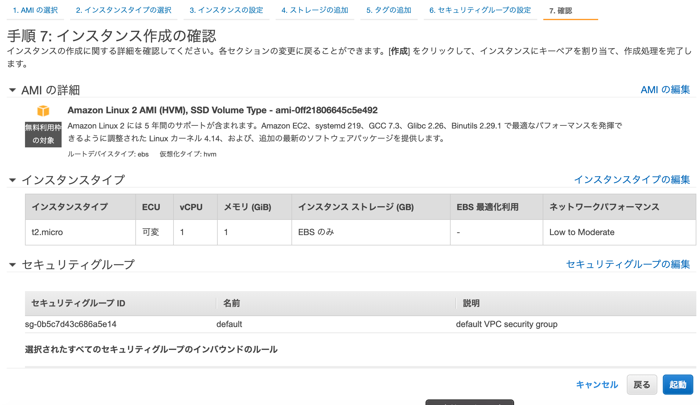Go to step 1. AMI の選択 tab

[x=35, y=10]
